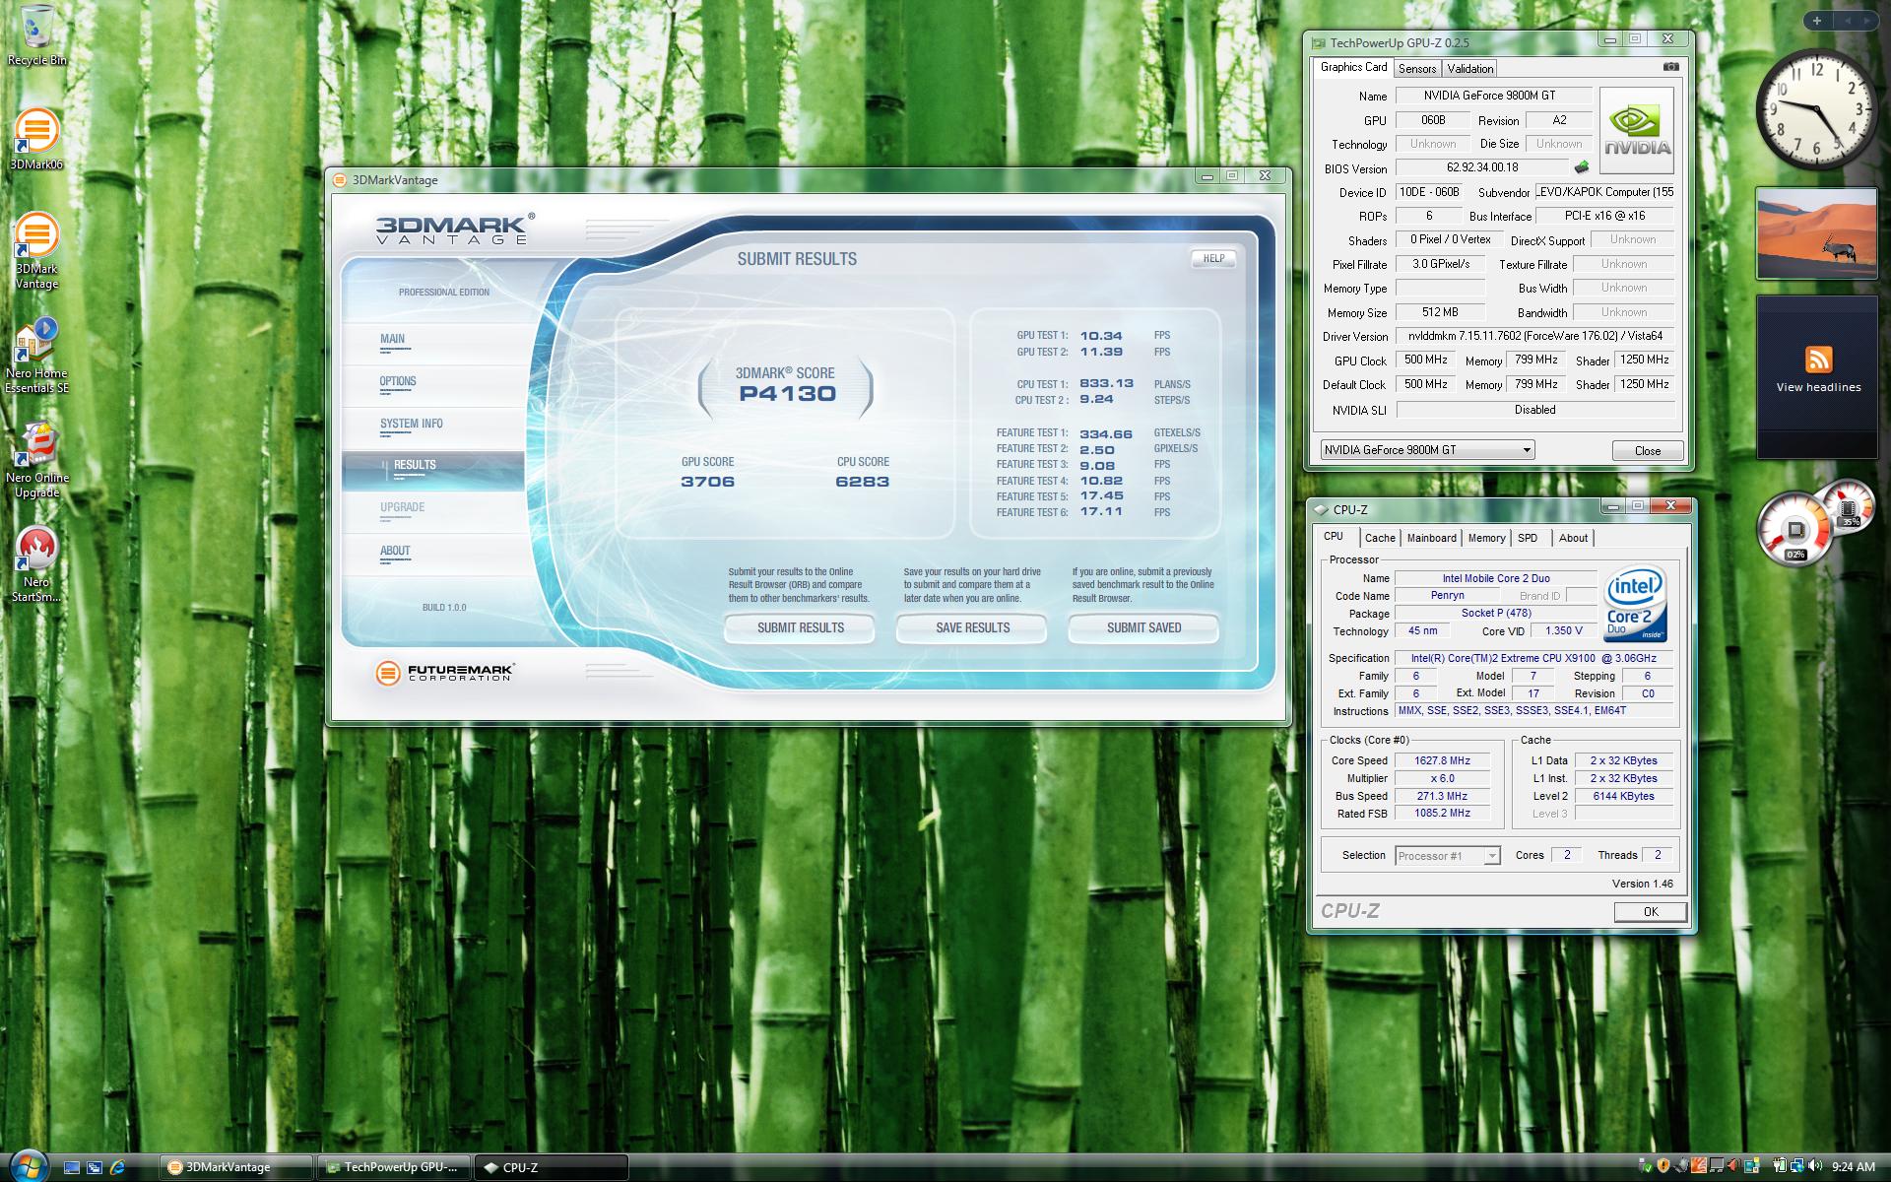Screen dimensions: 1891x1182
Task: Click the Futuremark Corporation logo
Action: pos(445,673)
